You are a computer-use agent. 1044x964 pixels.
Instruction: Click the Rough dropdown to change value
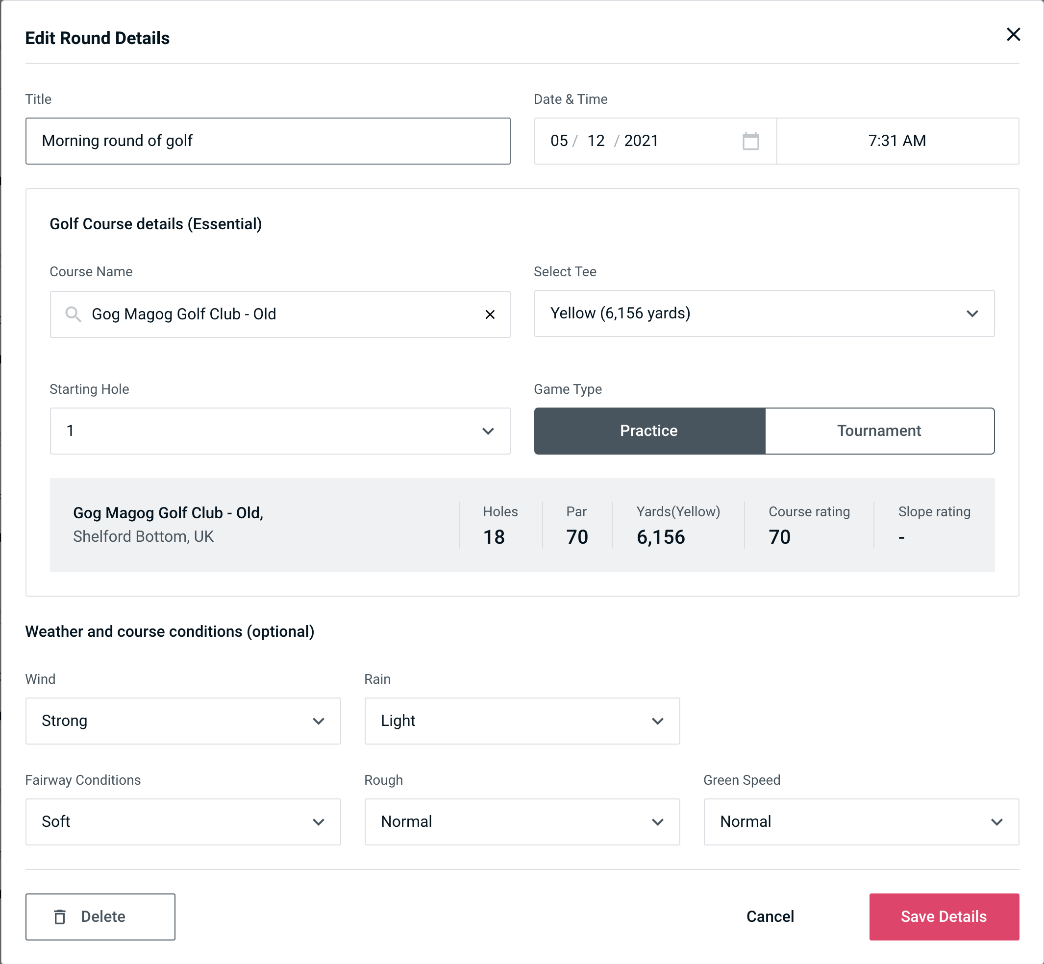point(522,821)
